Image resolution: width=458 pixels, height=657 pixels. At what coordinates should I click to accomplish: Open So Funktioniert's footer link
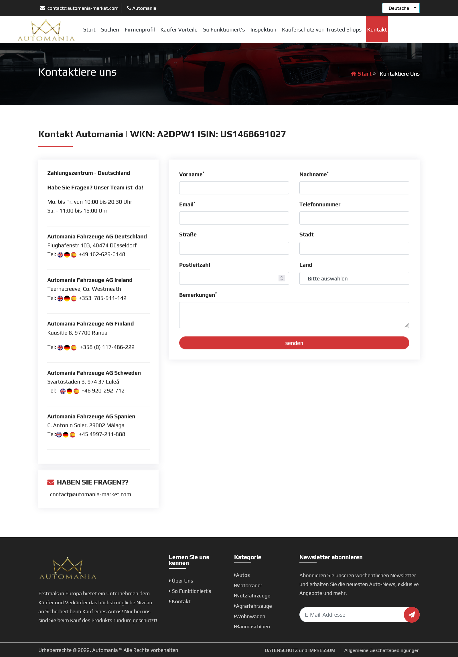(x=191, y=591)
